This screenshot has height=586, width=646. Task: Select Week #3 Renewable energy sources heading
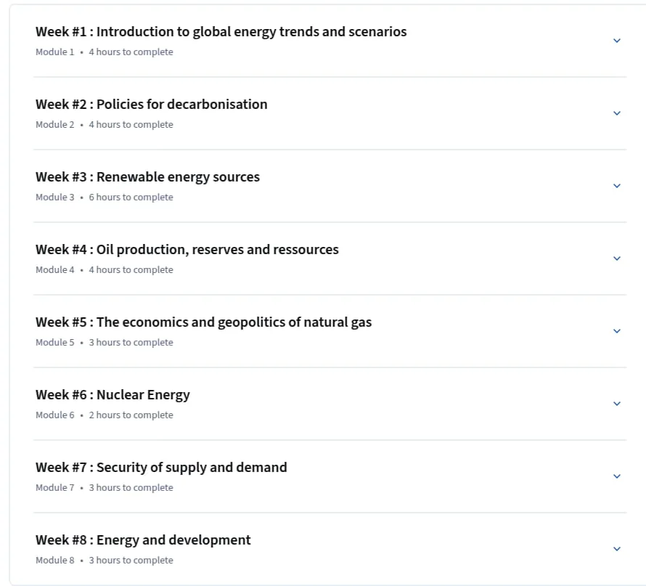[147, 177]
